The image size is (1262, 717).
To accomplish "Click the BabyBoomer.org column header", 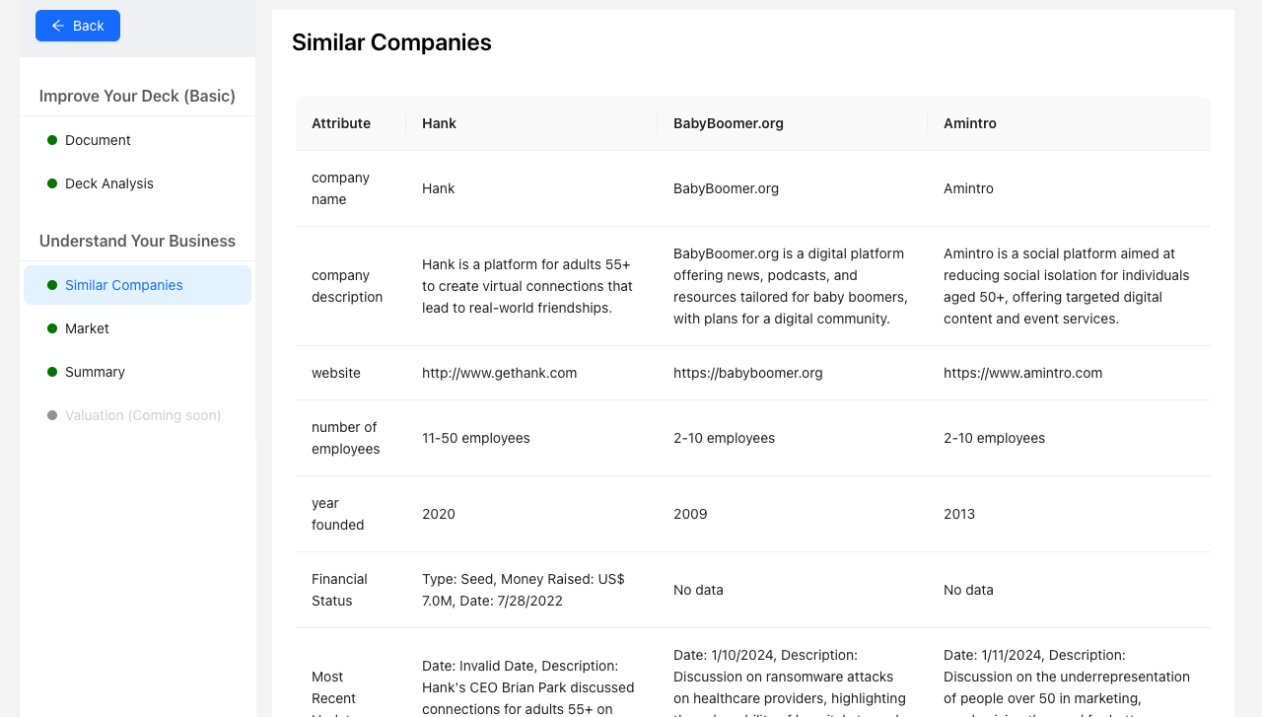I will (x=729, y=123).
